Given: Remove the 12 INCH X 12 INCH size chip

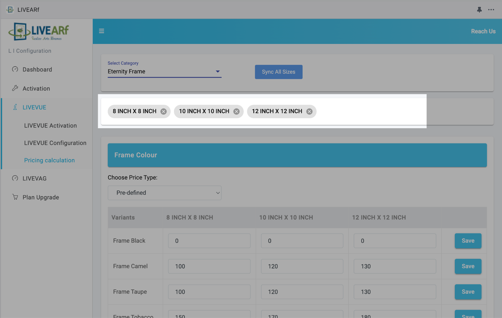Looking at the screenshot, I should [309, 112].
